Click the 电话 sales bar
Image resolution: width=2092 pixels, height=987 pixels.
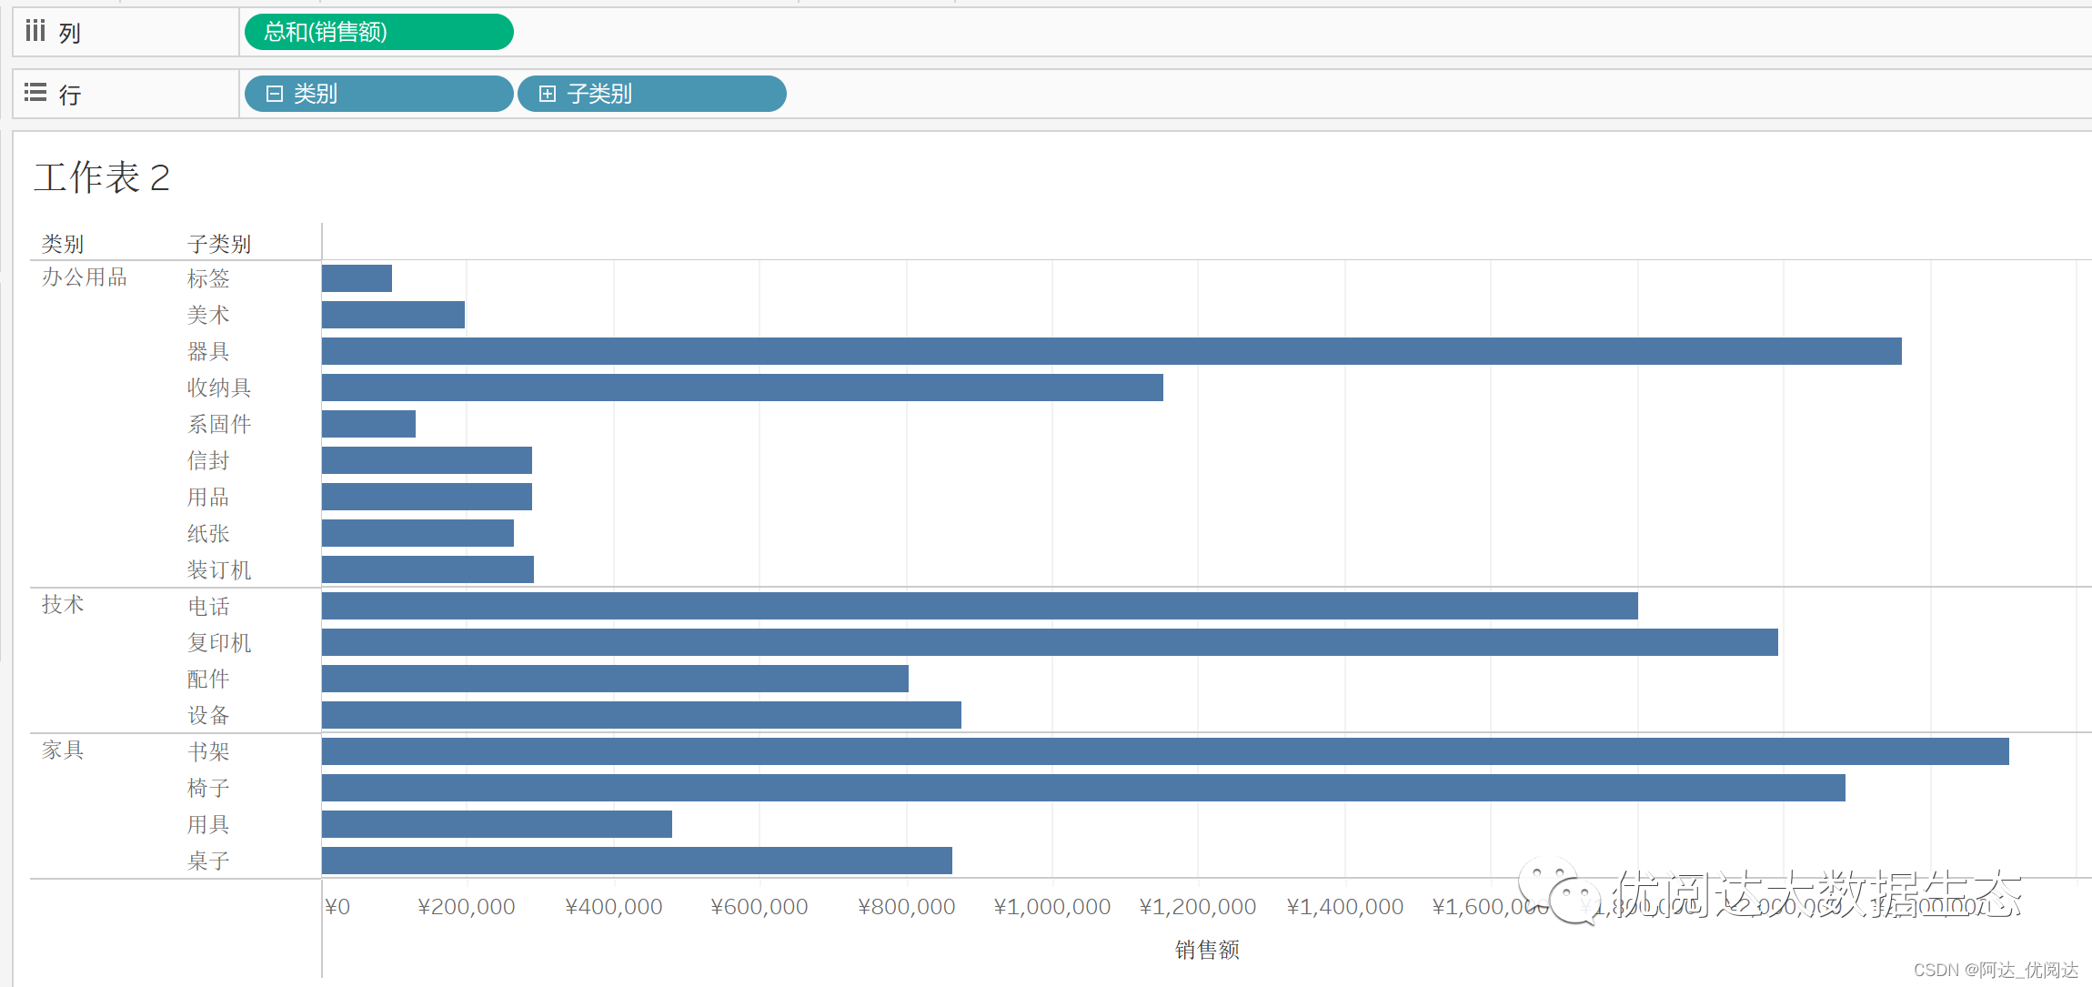(x=980, y=606)
